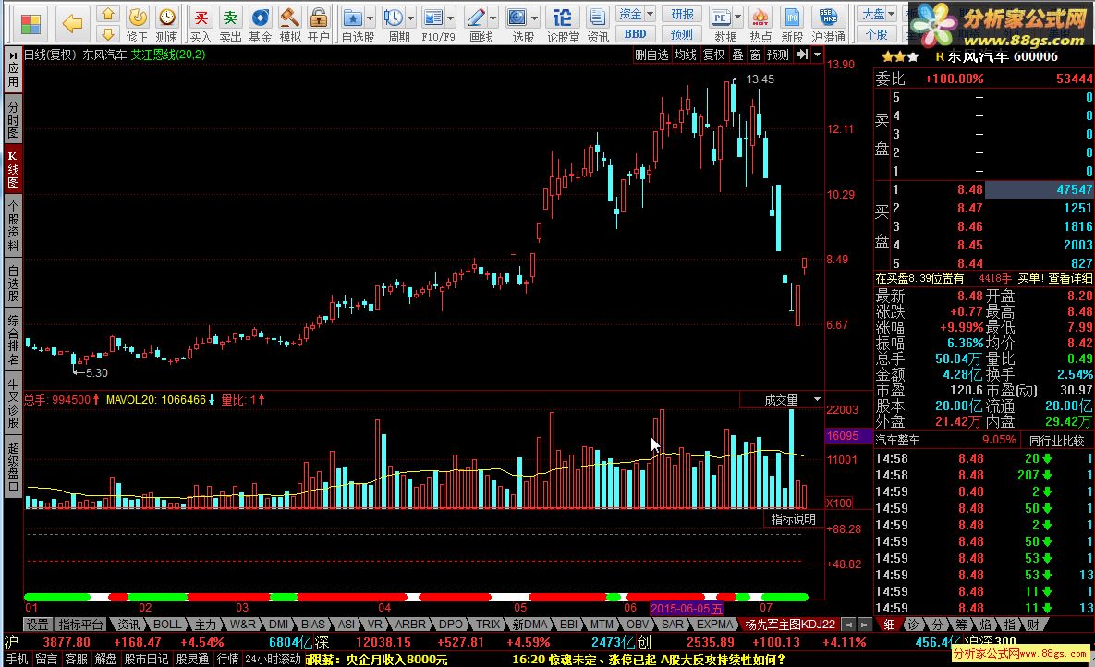Click the 卖出 sell icon
The image size is (1095, 667).
230,24
